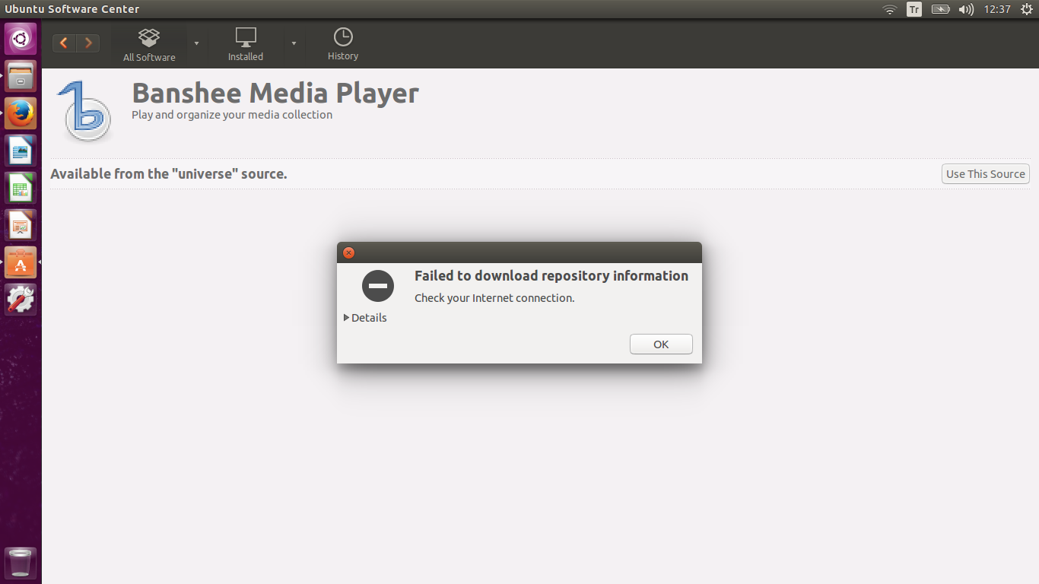The height and width of the screenshot is (584, 1039).
Task: Open the sound volume indicator
Action: [x=966, y=9]
